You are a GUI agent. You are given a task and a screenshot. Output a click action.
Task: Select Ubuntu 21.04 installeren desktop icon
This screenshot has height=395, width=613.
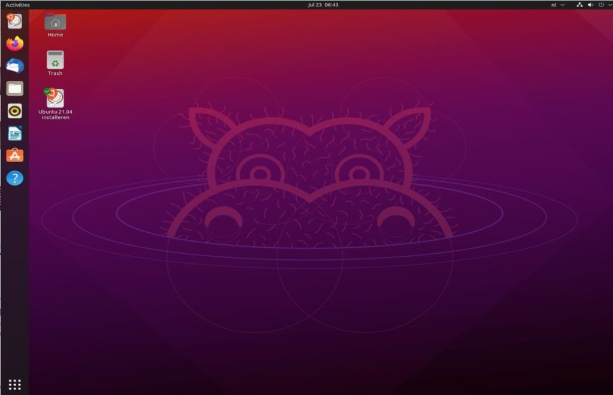[55, 104]
